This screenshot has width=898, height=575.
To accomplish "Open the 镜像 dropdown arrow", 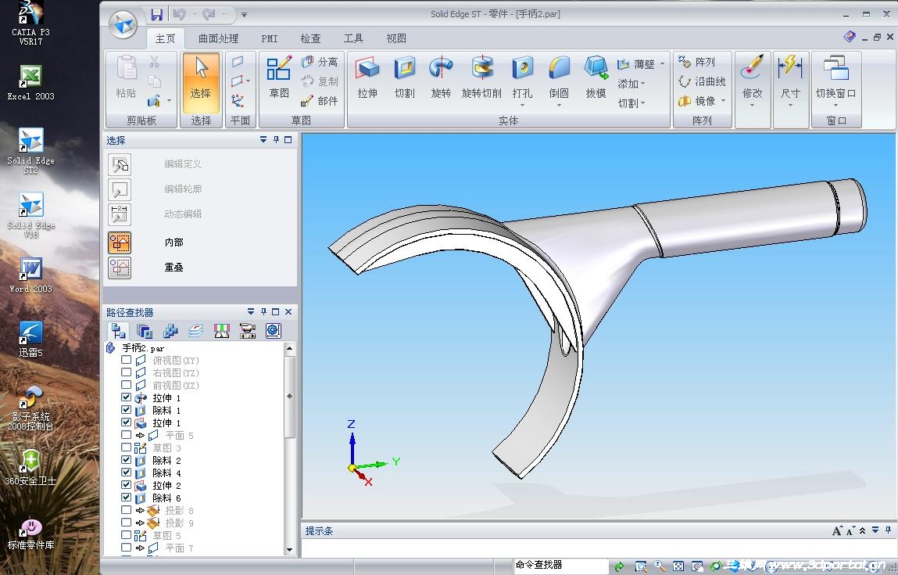I will coord(724,101).
